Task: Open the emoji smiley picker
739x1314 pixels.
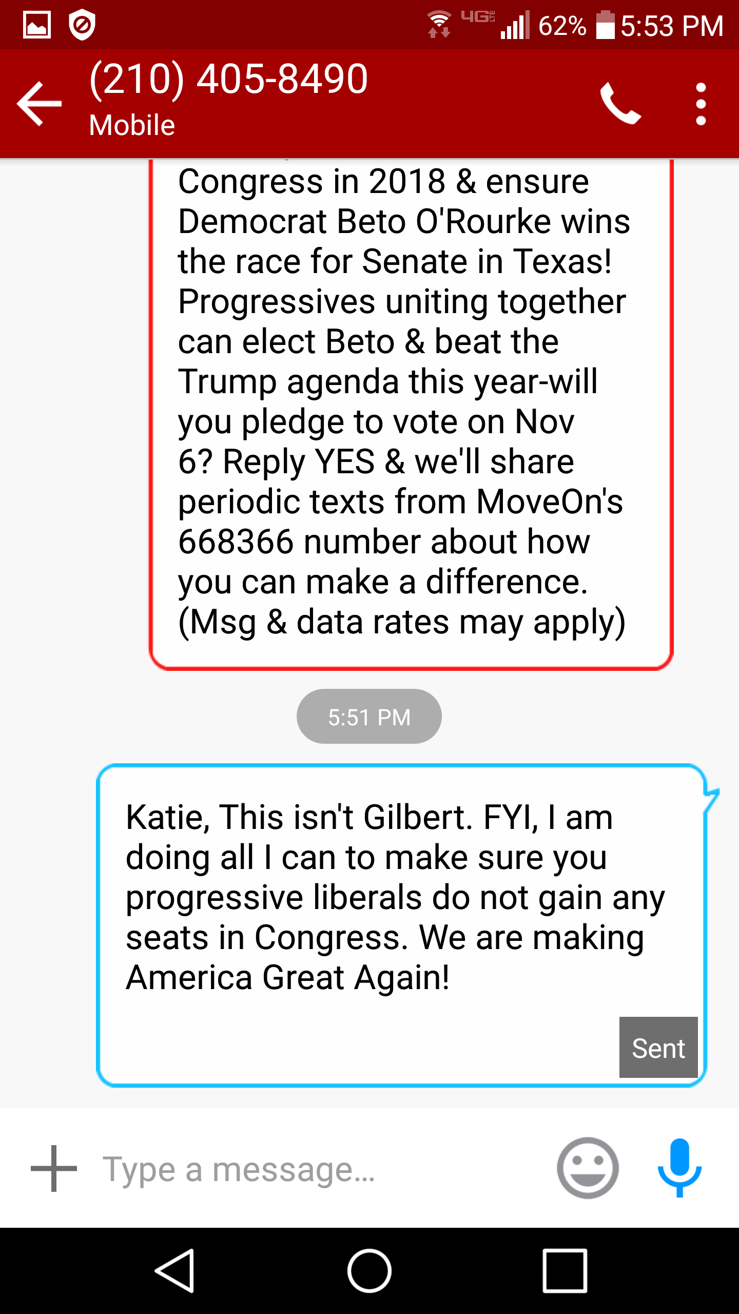Action: pyautogui.click(x=588, y=1168)
